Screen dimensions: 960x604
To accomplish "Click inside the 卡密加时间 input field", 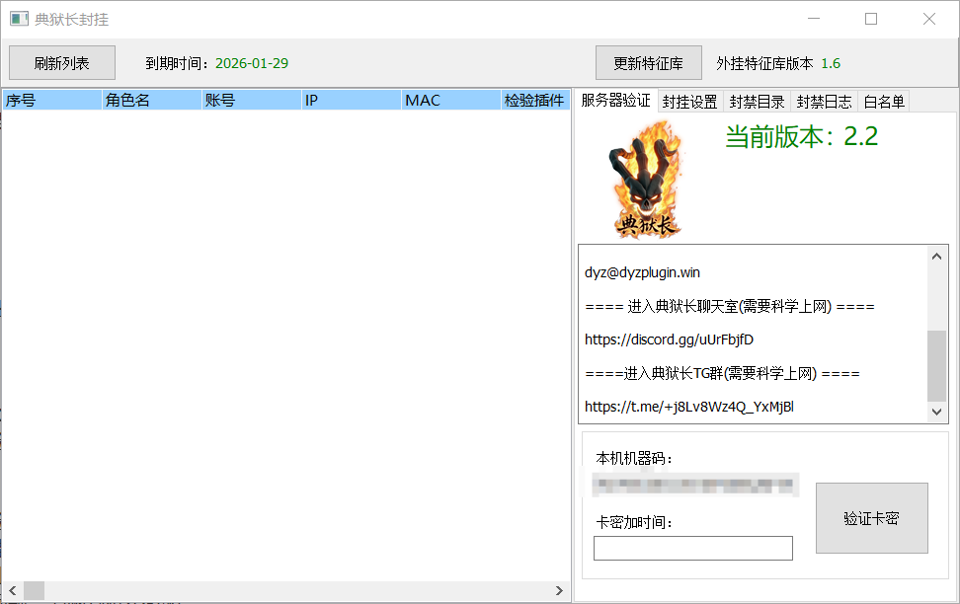I will pyautogui.click(x=692, y=548).
